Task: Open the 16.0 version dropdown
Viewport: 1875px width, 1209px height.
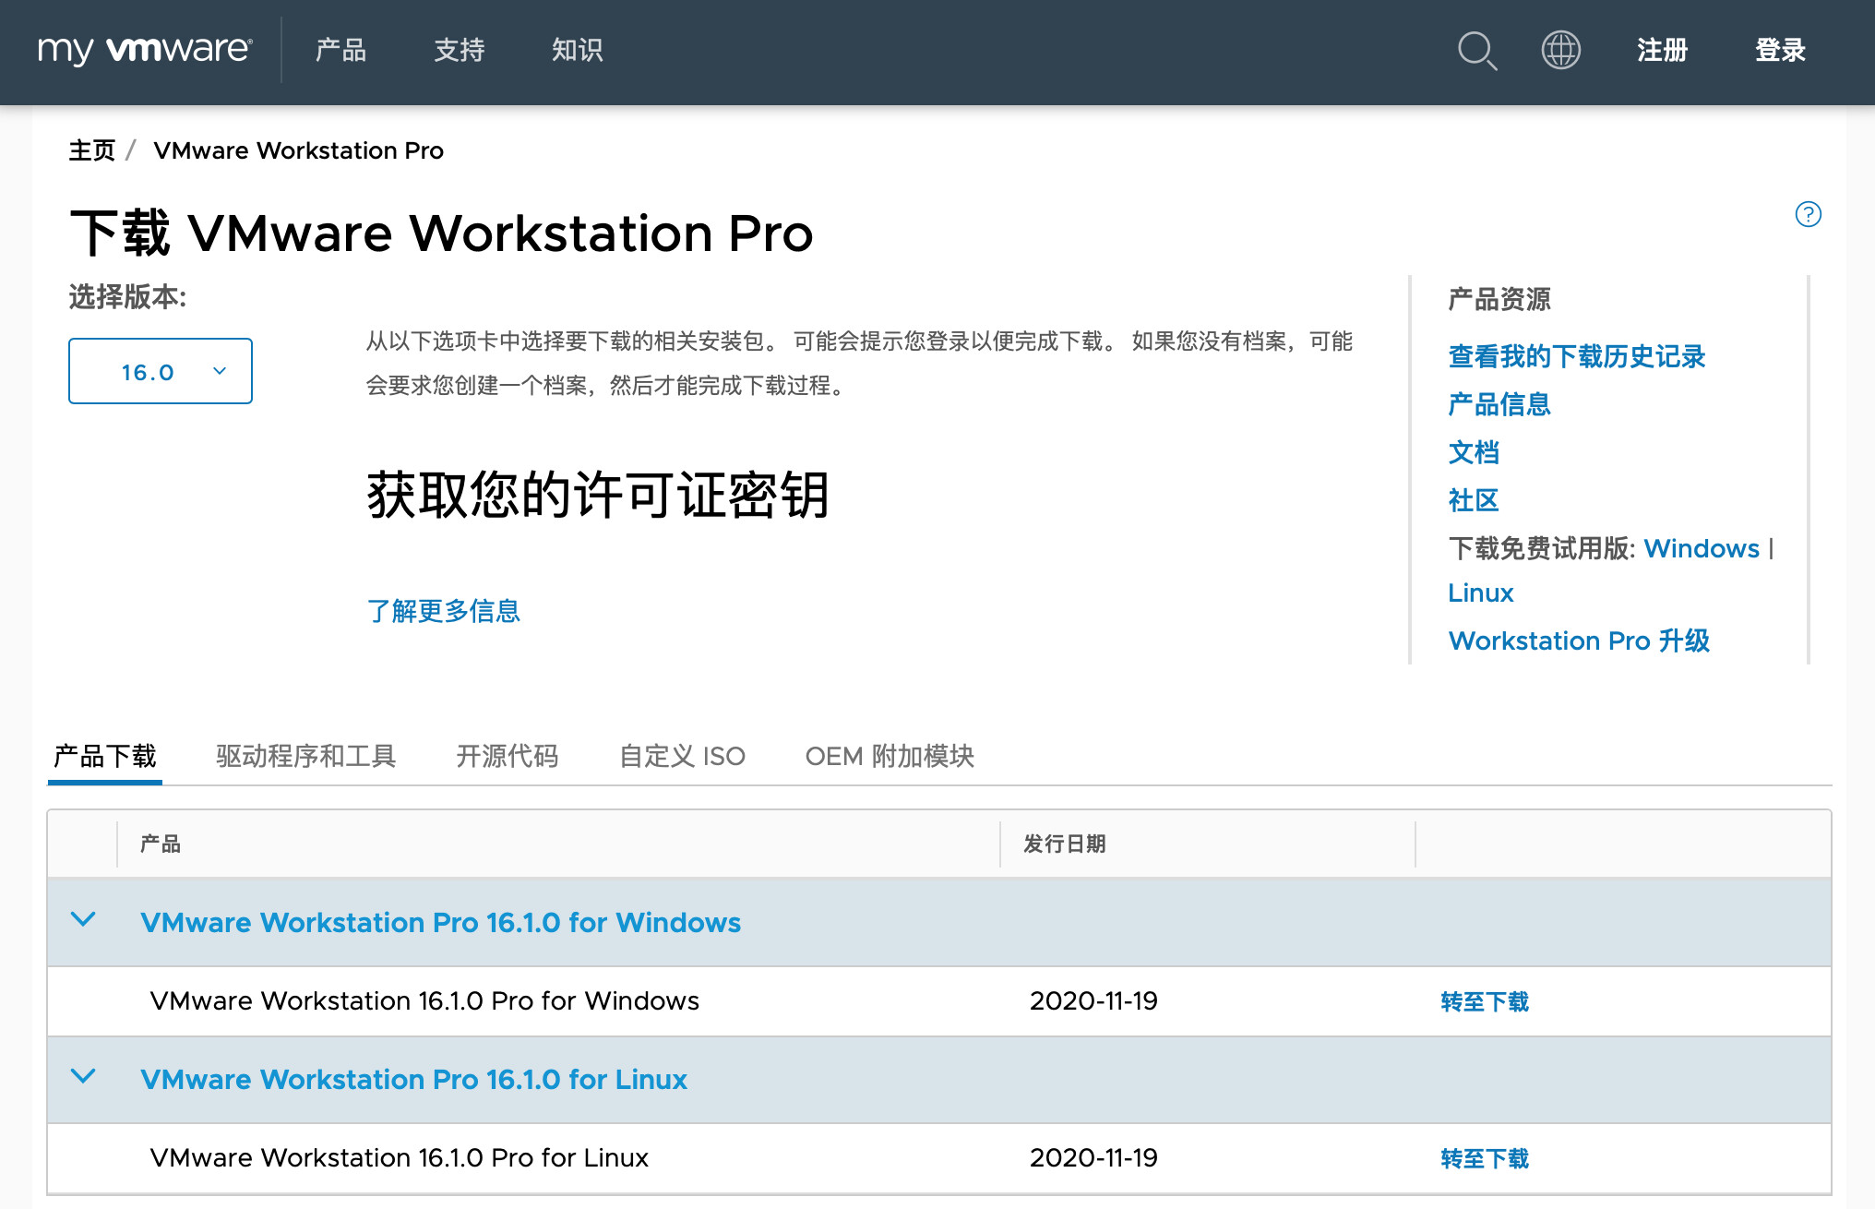Action: point(161,371)
